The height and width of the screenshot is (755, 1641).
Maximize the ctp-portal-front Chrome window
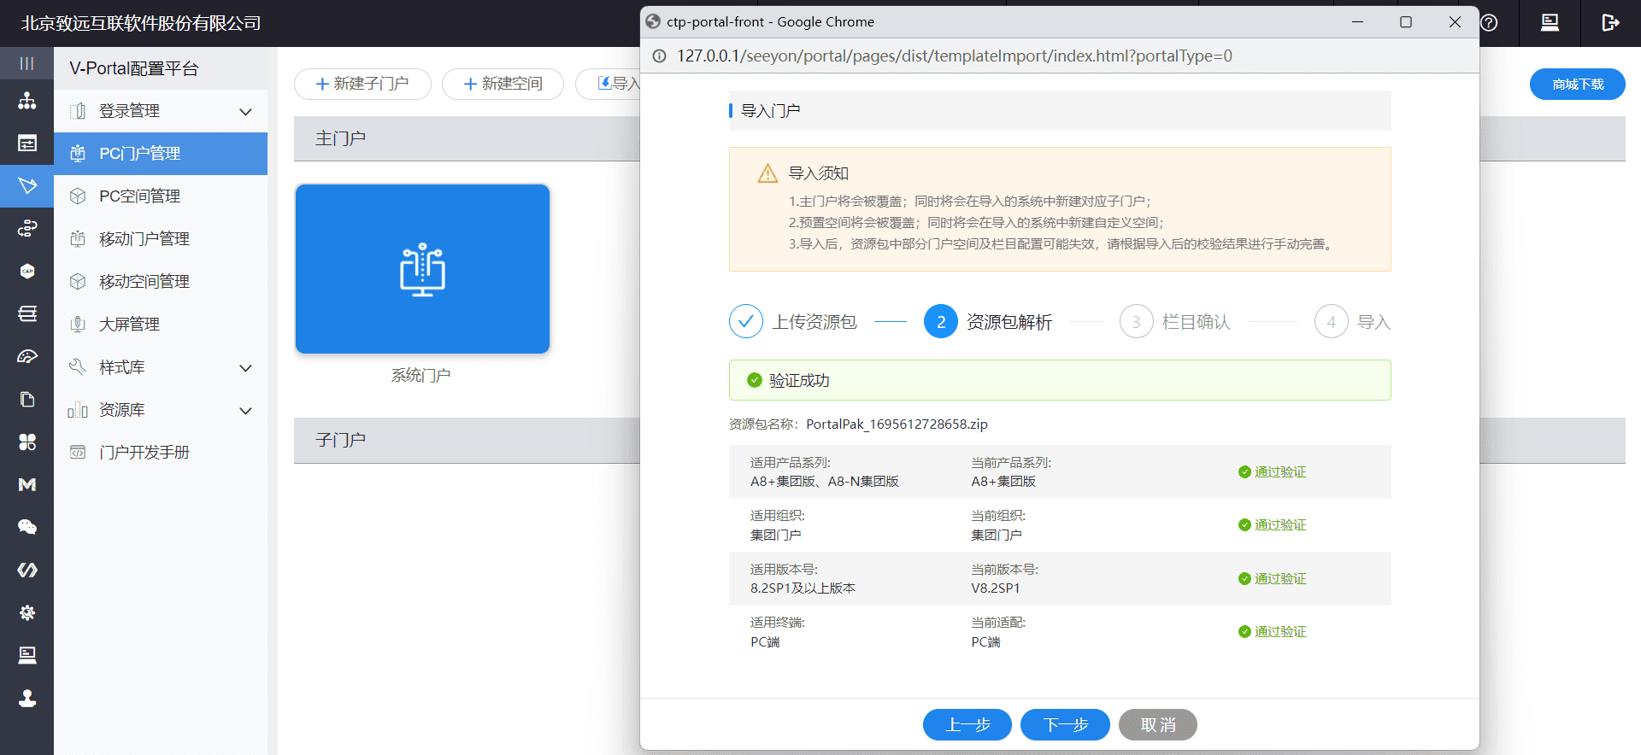click(1406, 22)
